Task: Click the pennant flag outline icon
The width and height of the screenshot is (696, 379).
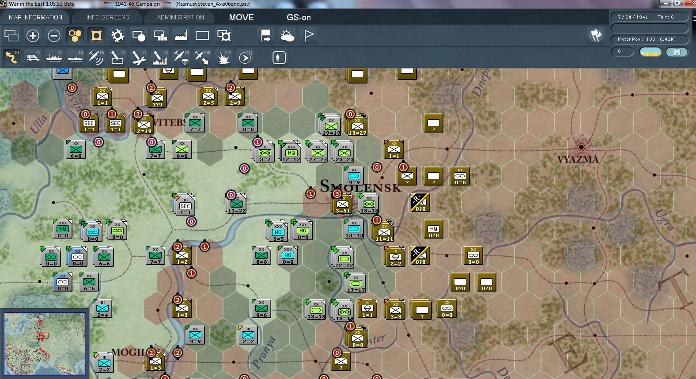Action: (x=309, y=35)
